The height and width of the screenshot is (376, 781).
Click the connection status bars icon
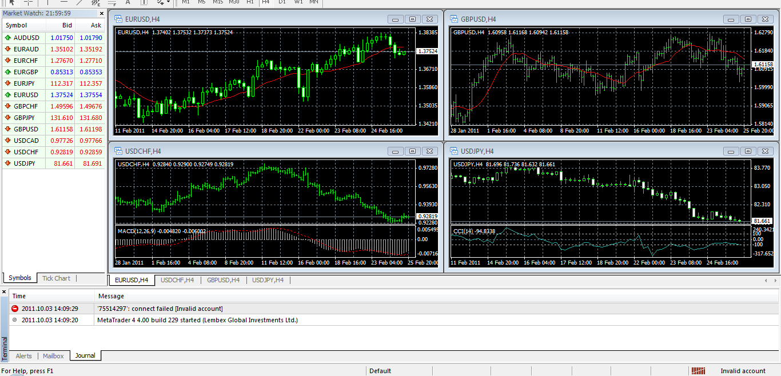pyautogui.click(x=698, y=371)
